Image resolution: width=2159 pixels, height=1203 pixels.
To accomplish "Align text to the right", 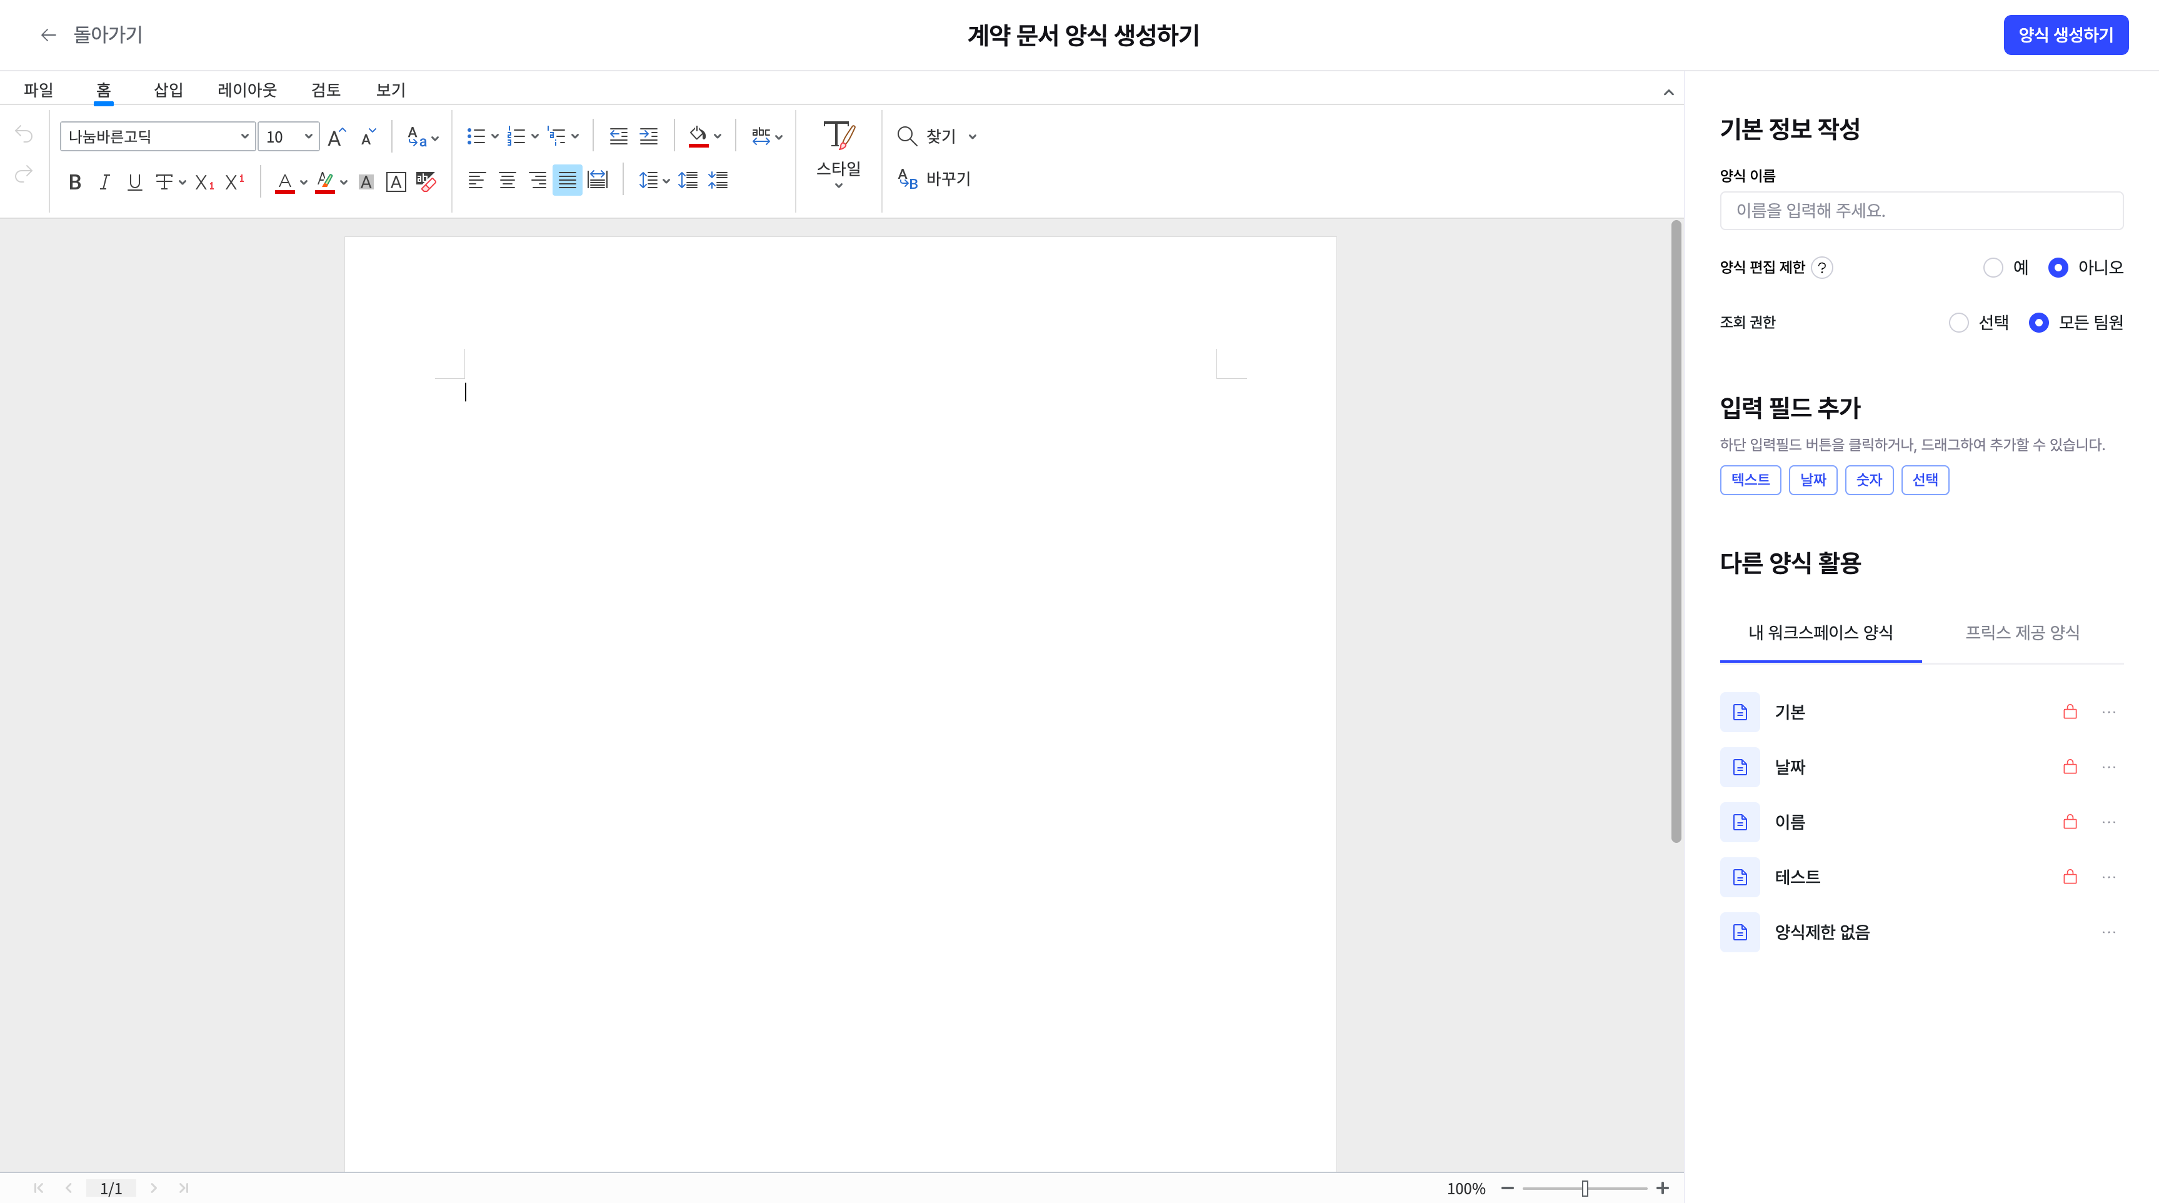I will tap(537, 180).
